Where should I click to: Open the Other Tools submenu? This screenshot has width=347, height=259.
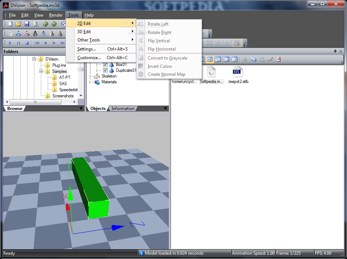click(101, 40)
